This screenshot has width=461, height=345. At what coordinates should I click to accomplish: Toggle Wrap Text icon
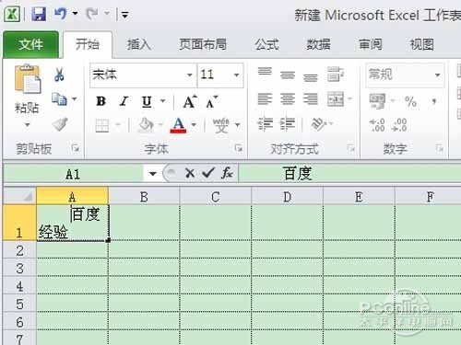click(x=335, y=75)
